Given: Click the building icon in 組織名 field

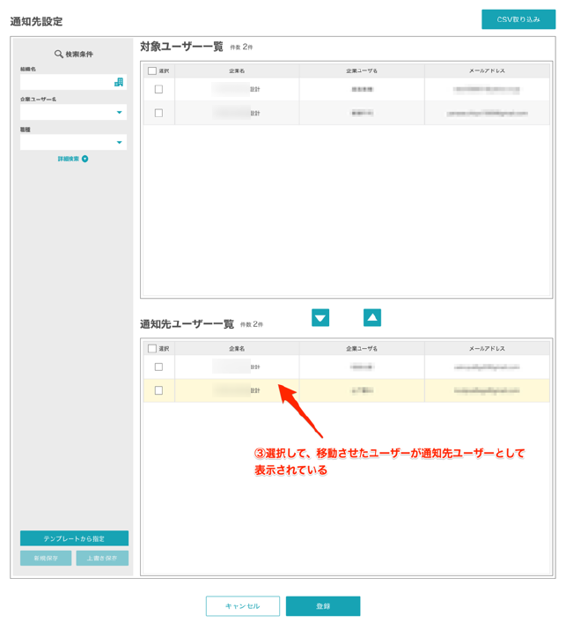Looking at the screenshot, I should tap(119, 82).
